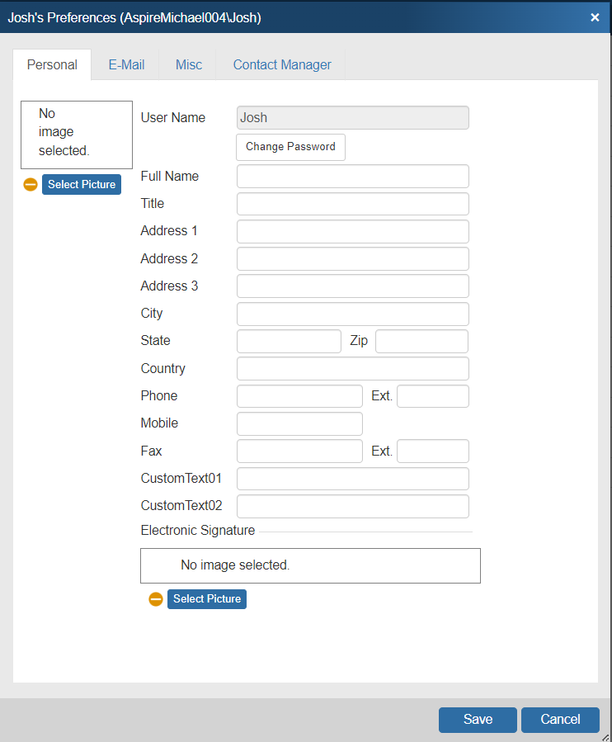Switch to the E-Mail tab
The height and width of the screenshot is (742, 612).
pos(126,64)
